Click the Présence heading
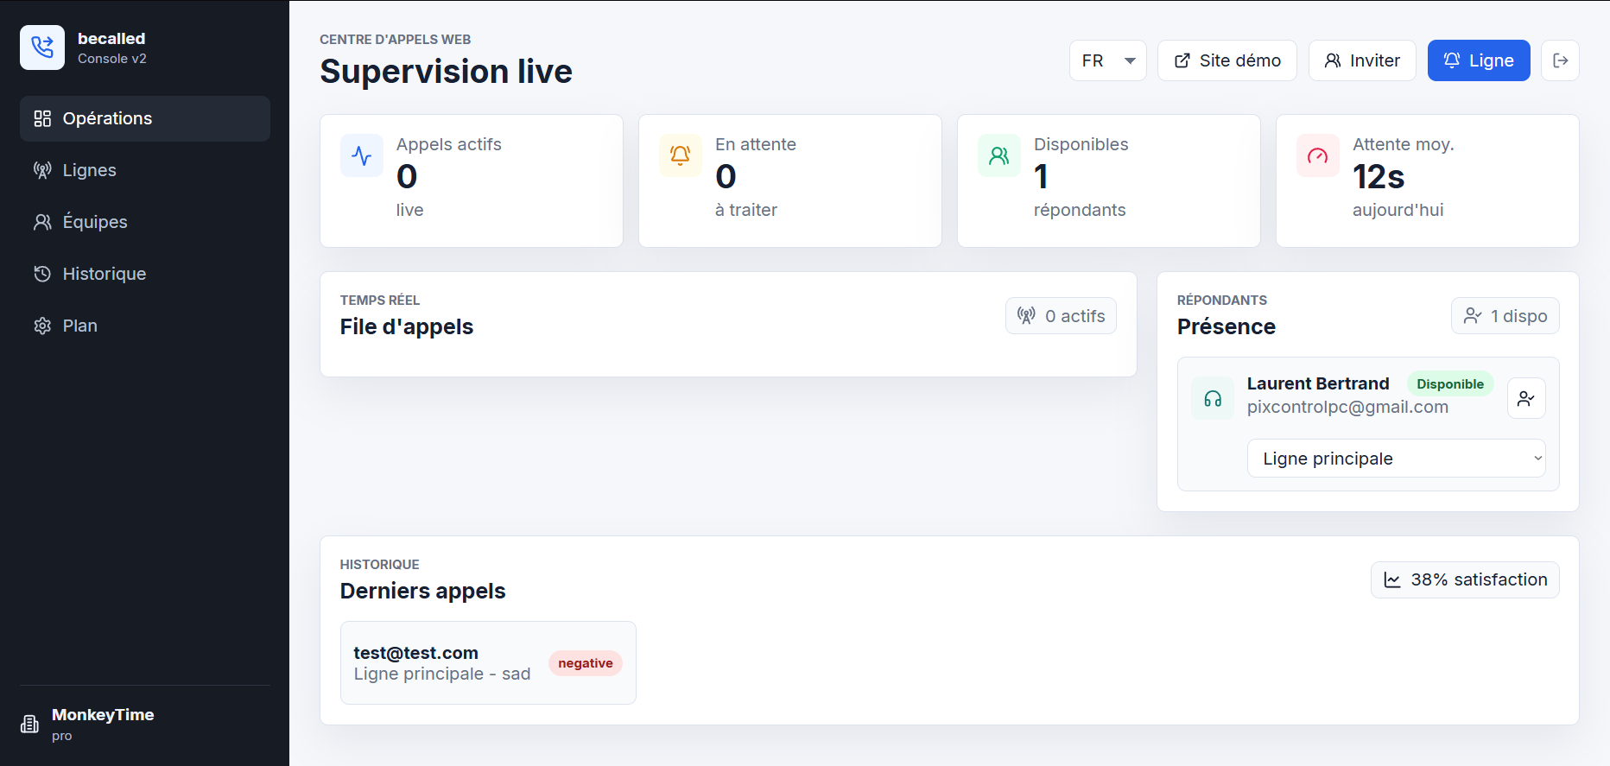Screen dimensions: 1610x766 1227,326
